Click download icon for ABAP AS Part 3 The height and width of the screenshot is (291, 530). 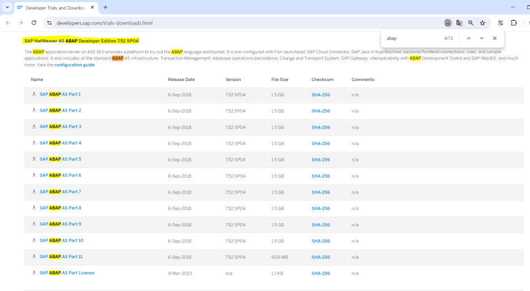(x=34, y=126)
